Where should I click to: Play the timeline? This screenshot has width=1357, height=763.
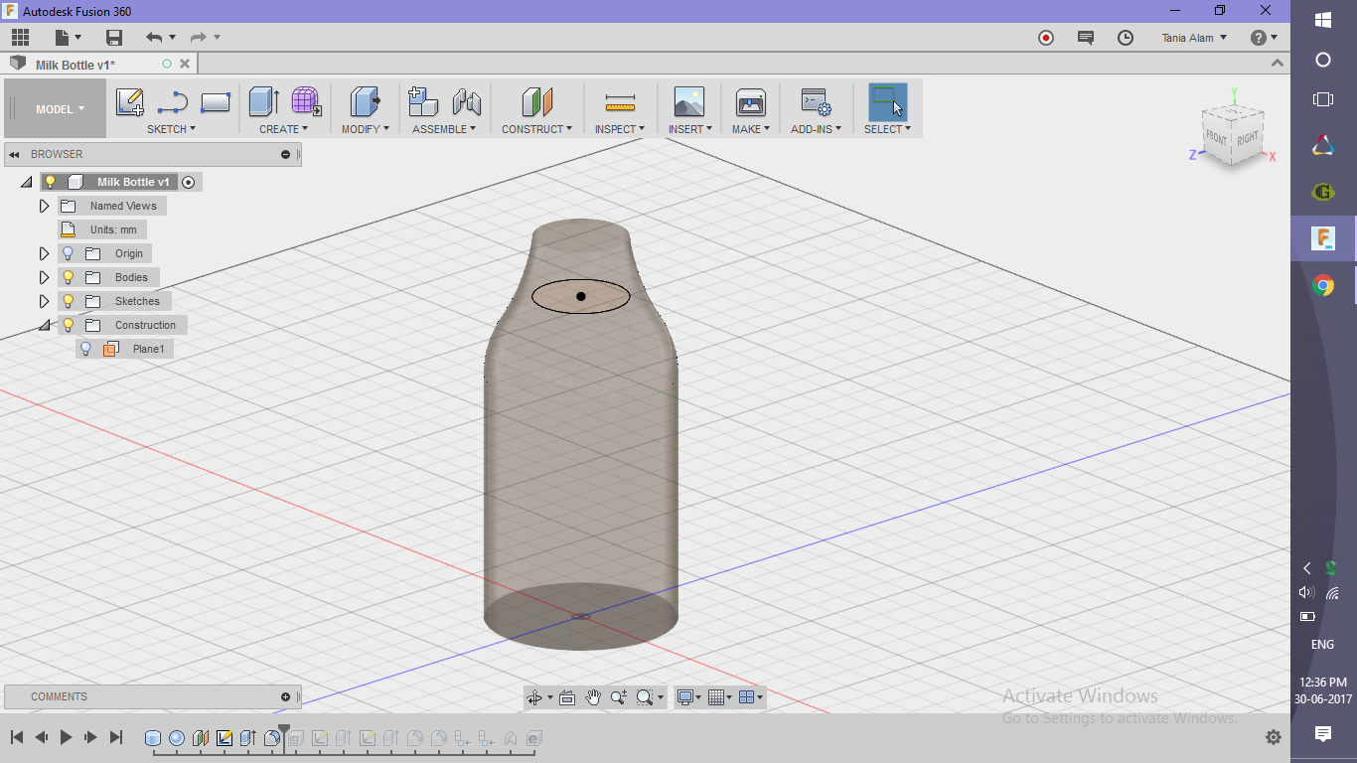[67, 737]
